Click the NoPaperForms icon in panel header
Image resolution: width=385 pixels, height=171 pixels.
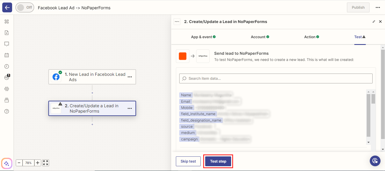[177, 22]
